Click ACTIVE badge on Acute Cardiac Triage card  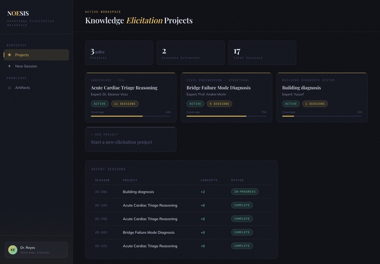coord(99,104)
